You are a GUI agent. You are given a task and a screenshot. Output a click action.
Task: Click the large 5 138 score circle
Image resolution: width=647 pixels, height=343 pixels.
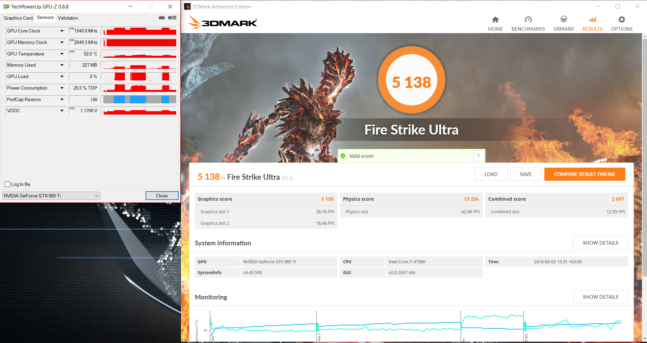[411, 80]
